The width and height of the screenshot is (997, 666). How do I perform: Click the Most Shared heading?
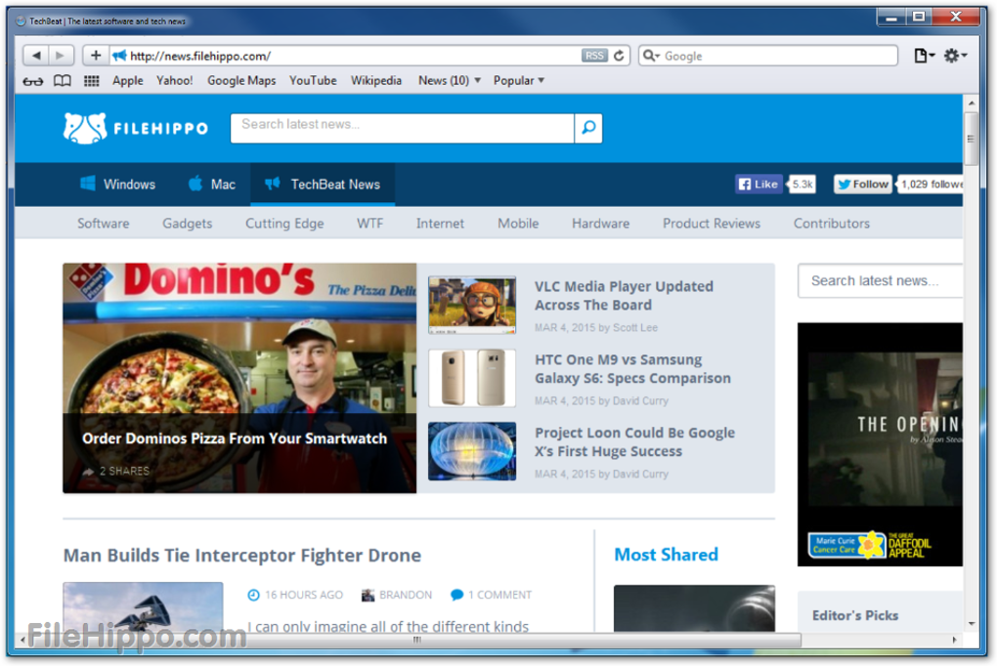(x=666, y=555)
